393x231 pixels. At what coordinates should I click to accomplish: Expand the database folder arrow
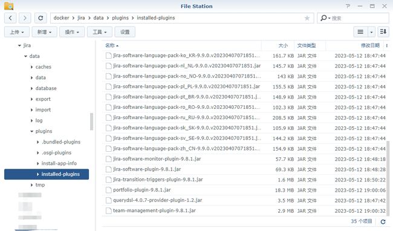[x=31, y=88]
